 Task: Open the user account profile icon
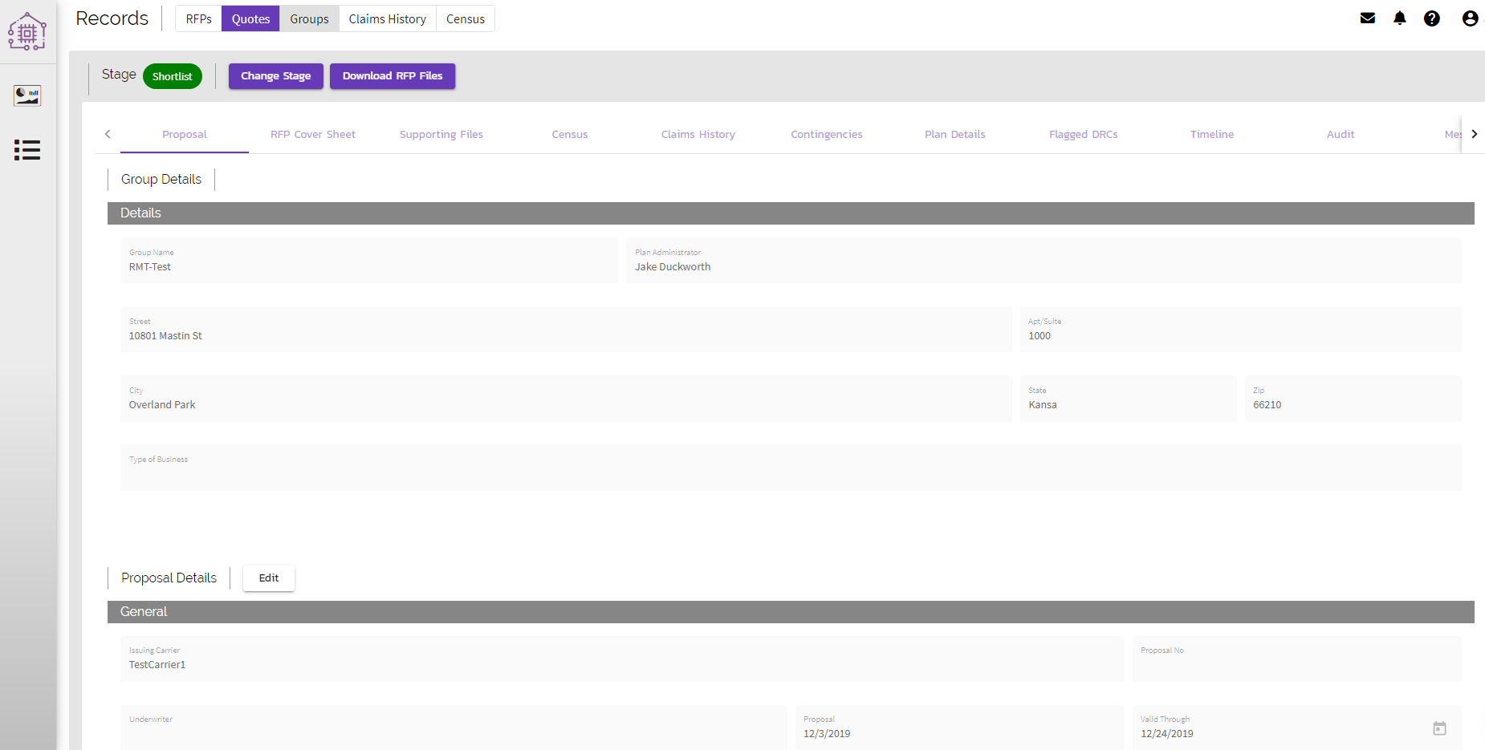(1470, 18)
